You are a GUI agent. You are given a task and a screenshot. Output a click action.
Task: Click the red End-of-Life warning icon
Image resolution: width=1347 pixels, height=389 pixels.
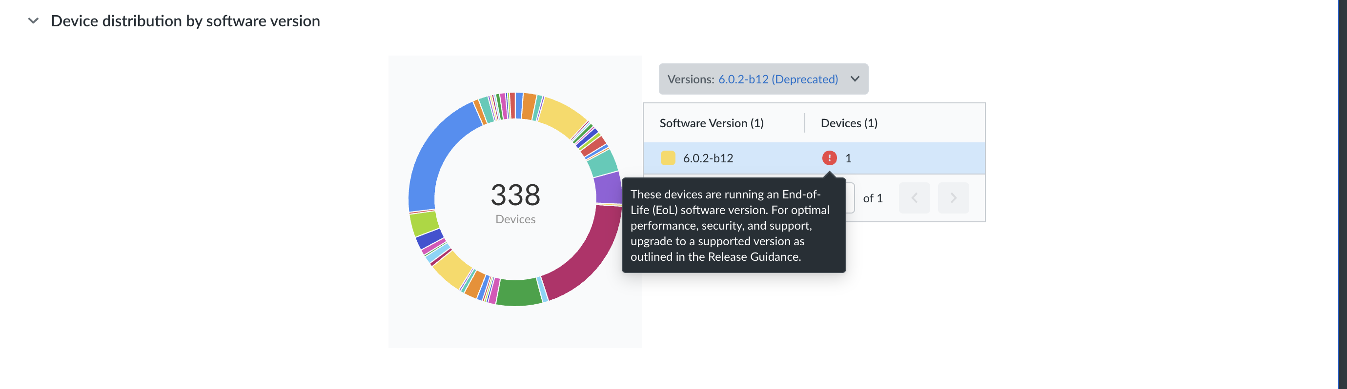coord(829,157)
